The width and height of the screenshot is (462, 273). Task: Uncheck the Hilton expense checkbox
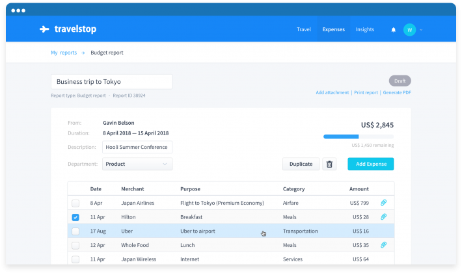(75, 217)
